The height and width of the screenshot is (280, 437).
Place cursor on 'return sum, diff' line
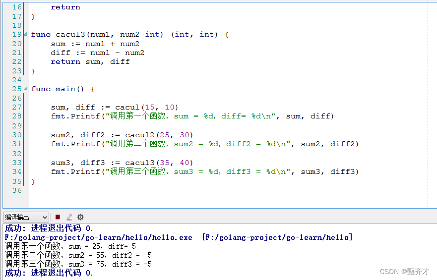(90, 61)
